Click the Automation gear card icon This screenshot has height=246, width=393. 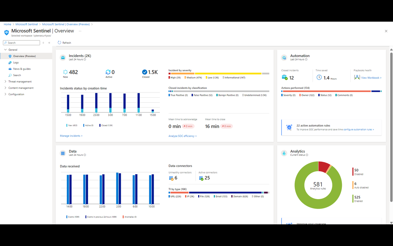click(284, 57)
